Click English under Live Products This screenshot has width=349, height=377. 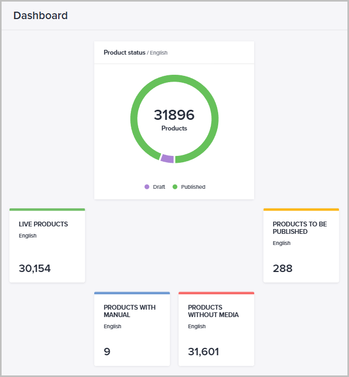point(28,235)
